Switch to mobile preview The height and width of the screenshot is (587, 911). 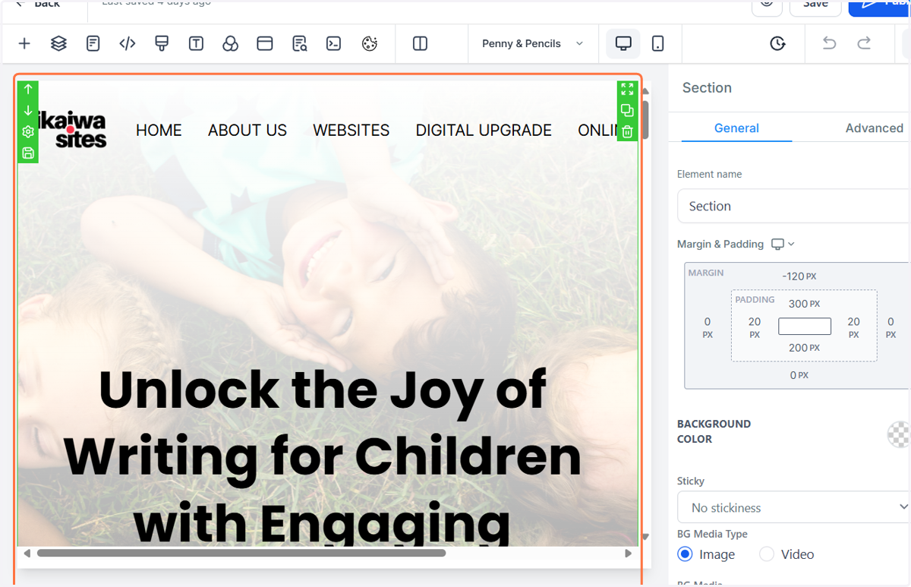click(x=658, y=44)
